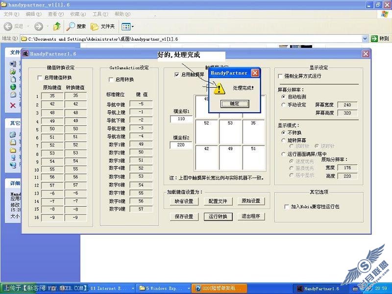The height and width of the screenshot is (294, 392).
Task: Click the 运行转换 button
Action: click(218, 217)
